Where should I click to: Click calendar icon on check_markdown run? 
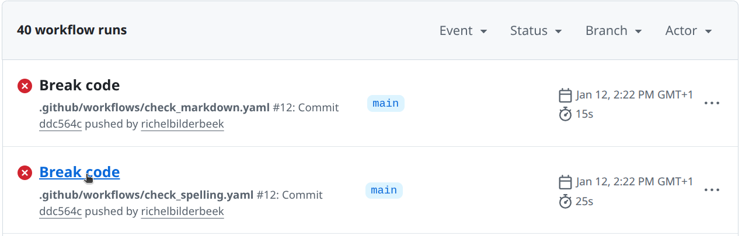565,95
